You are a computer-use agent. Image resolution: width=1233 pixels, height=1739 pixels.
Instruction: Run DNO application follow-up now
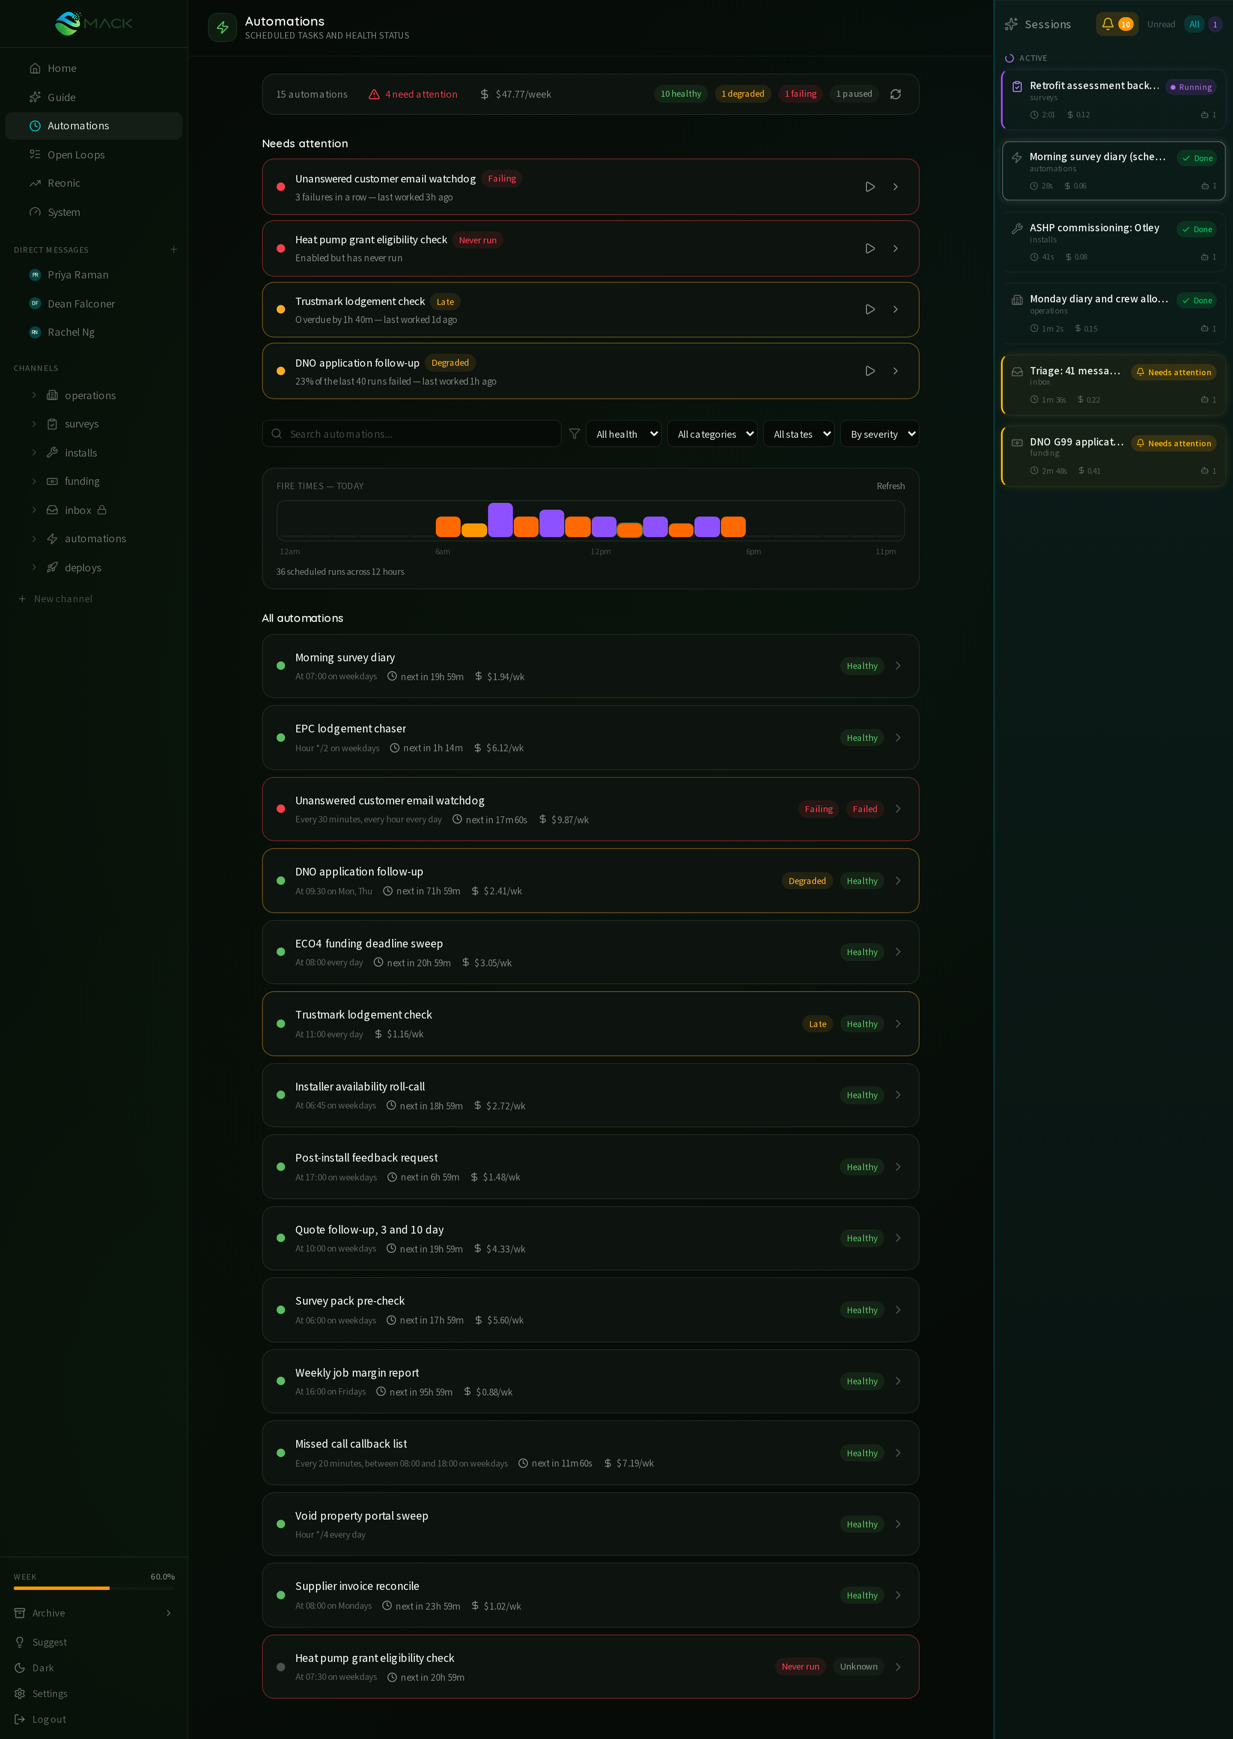(x=870, y=371)
